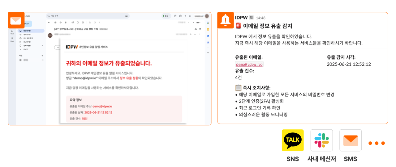
Task: Open the email in a new window
Action: point(200,29)
